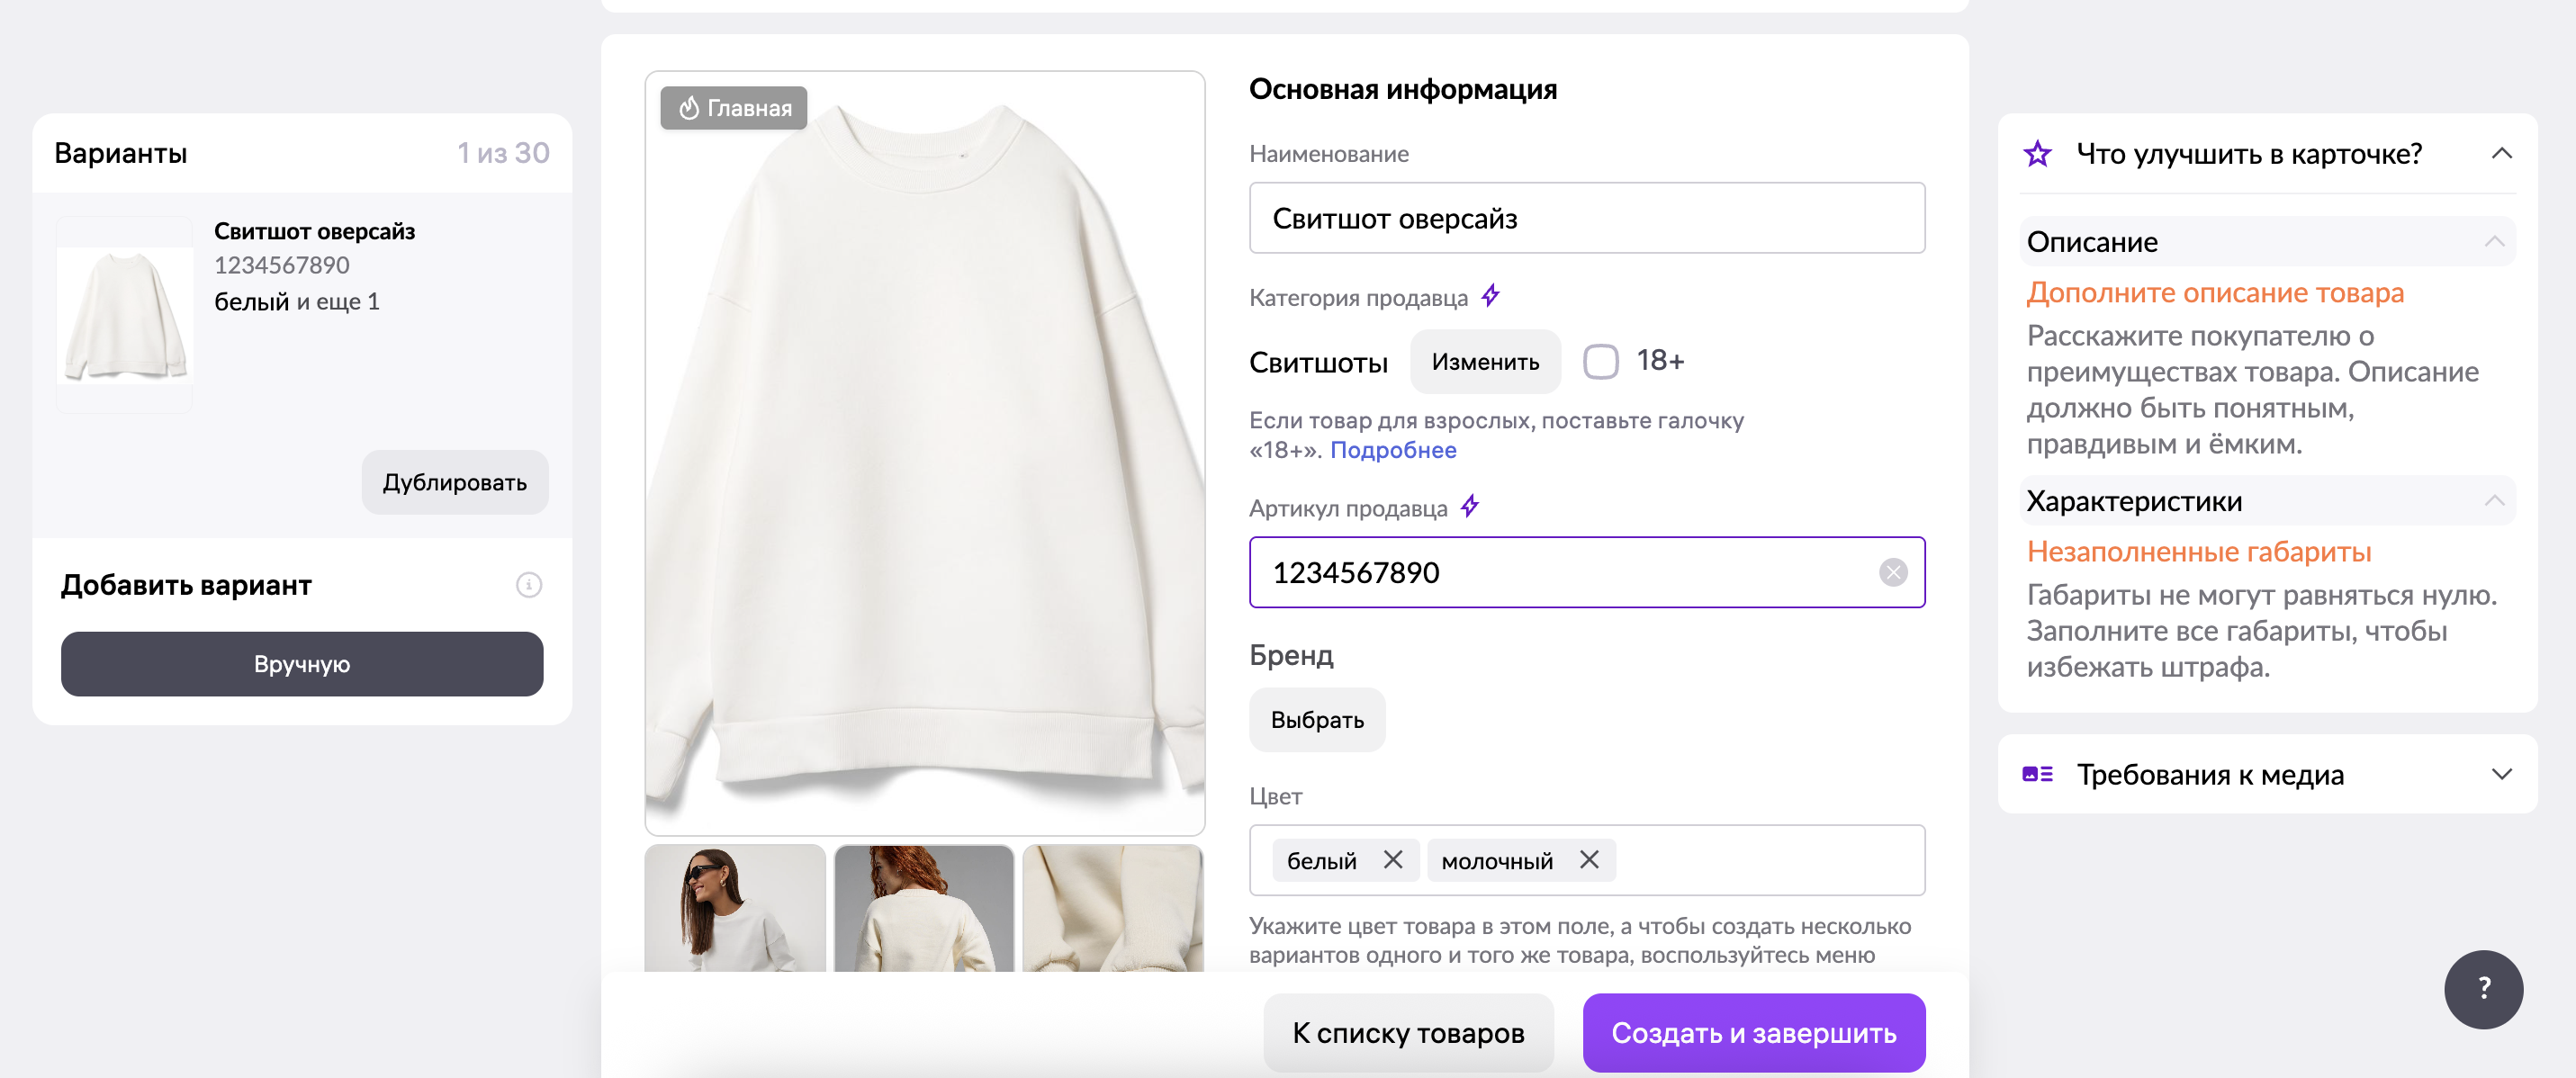Click Основная информация heading
This screenshot has width=2576, height=1078.
pos(1403,89)
